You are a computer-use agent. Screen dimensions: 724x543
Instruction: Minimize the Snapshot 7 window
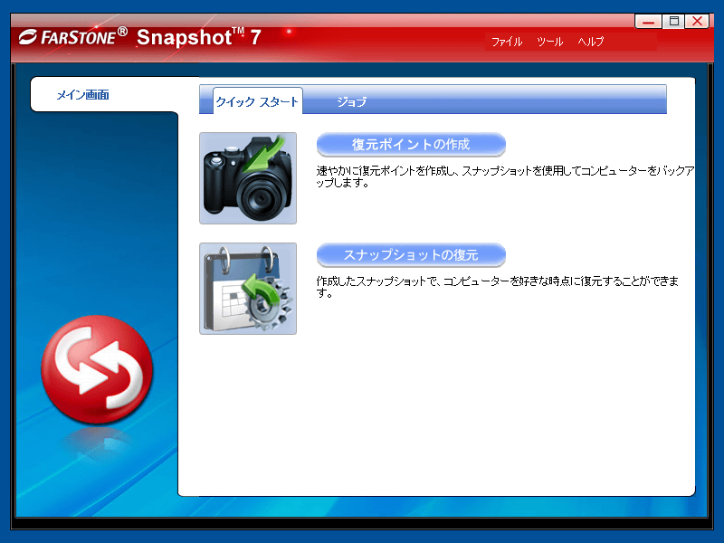(x=648, y=21)
